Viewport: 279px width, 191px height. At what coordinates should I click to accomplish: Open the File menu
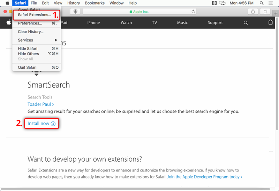tap(33, 3)
